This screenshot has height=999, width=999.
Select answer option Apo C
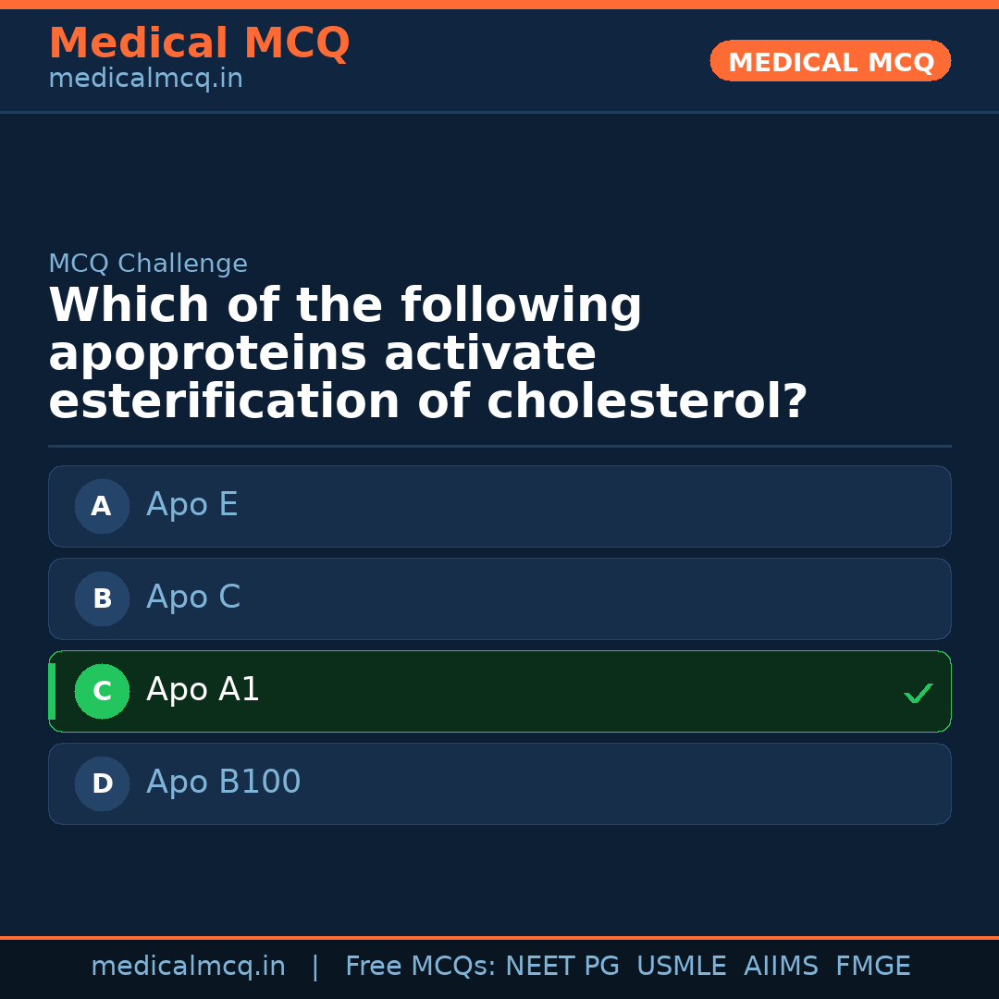click(x=499, y=598)
